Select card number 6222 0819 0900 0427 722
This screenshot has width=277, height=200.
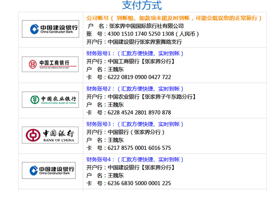point(139,77)
